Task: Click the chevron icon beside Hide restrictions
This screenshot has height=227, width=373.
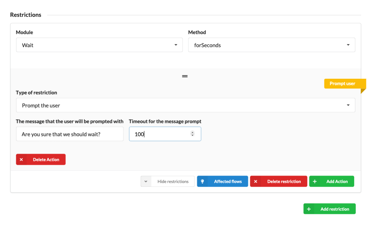Action: 146,181
